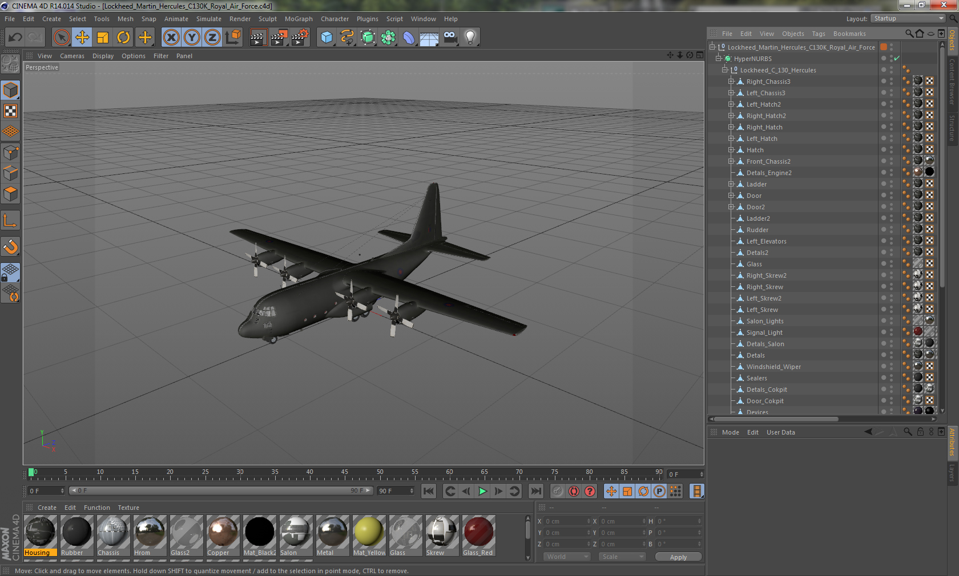Open viewport Cameras menu

72,56
